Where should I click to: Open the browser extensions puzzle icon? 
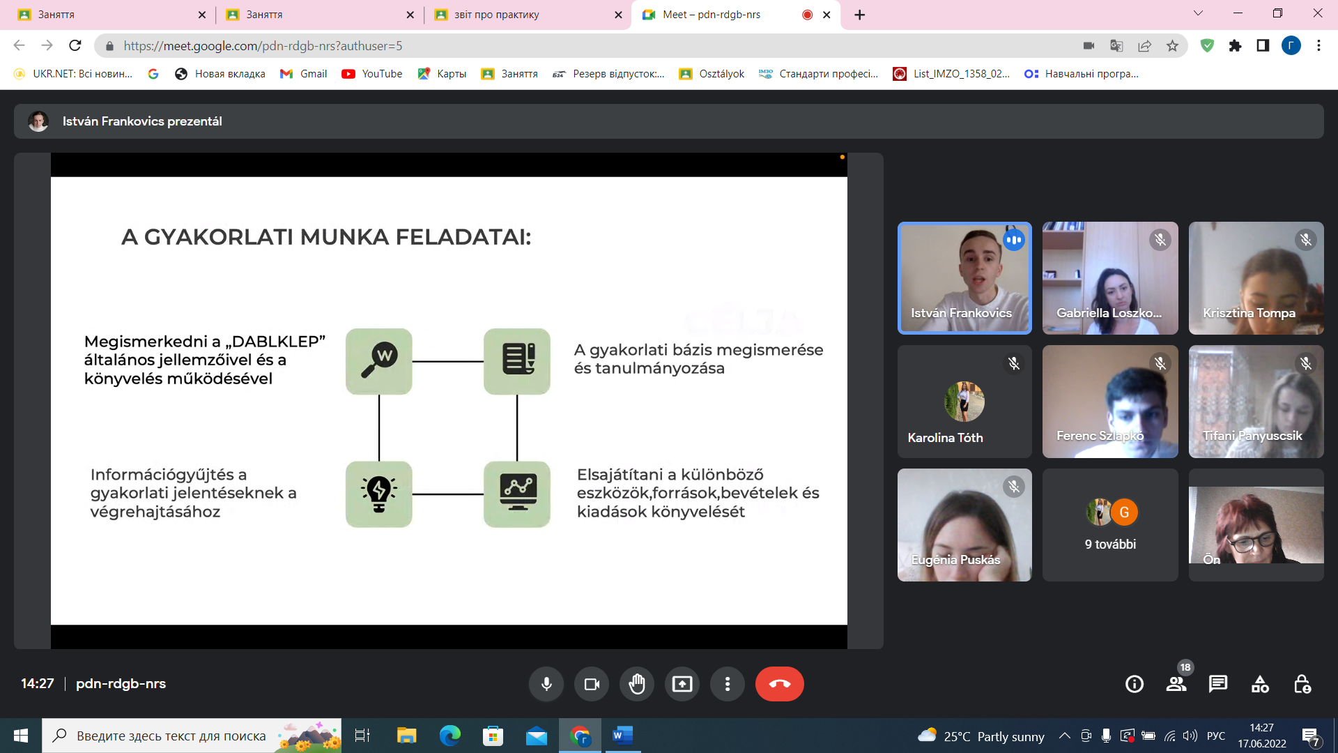pos(1236,46)
